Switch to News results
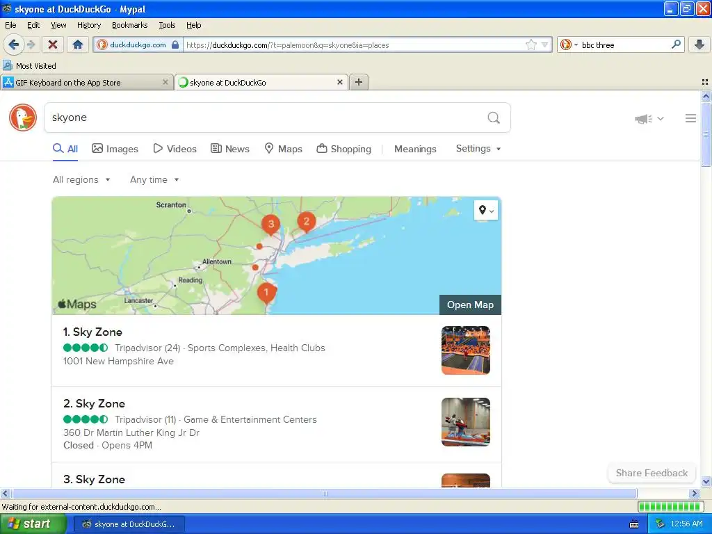The height and width of the screenshot is (534, 712). click(x=230, y=149)
